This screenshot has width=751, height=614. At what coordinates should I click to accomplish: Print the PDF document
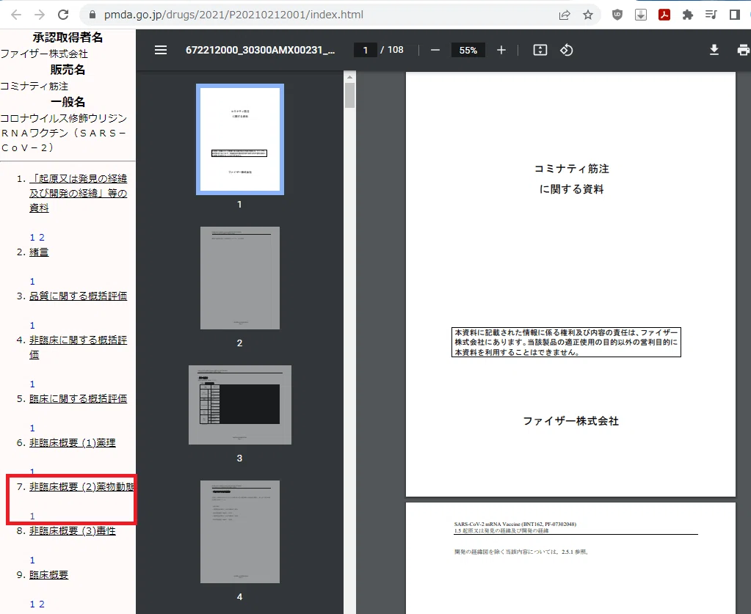744,50
